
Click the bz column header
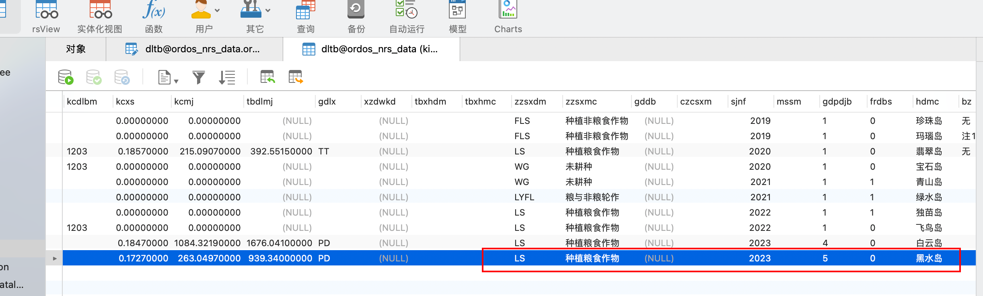click(x=967, y=102)
